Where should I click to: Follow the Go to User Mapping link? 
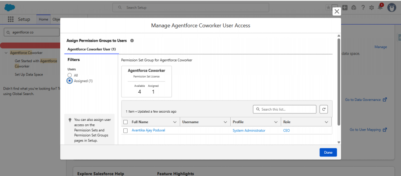[x=365, y=130]
